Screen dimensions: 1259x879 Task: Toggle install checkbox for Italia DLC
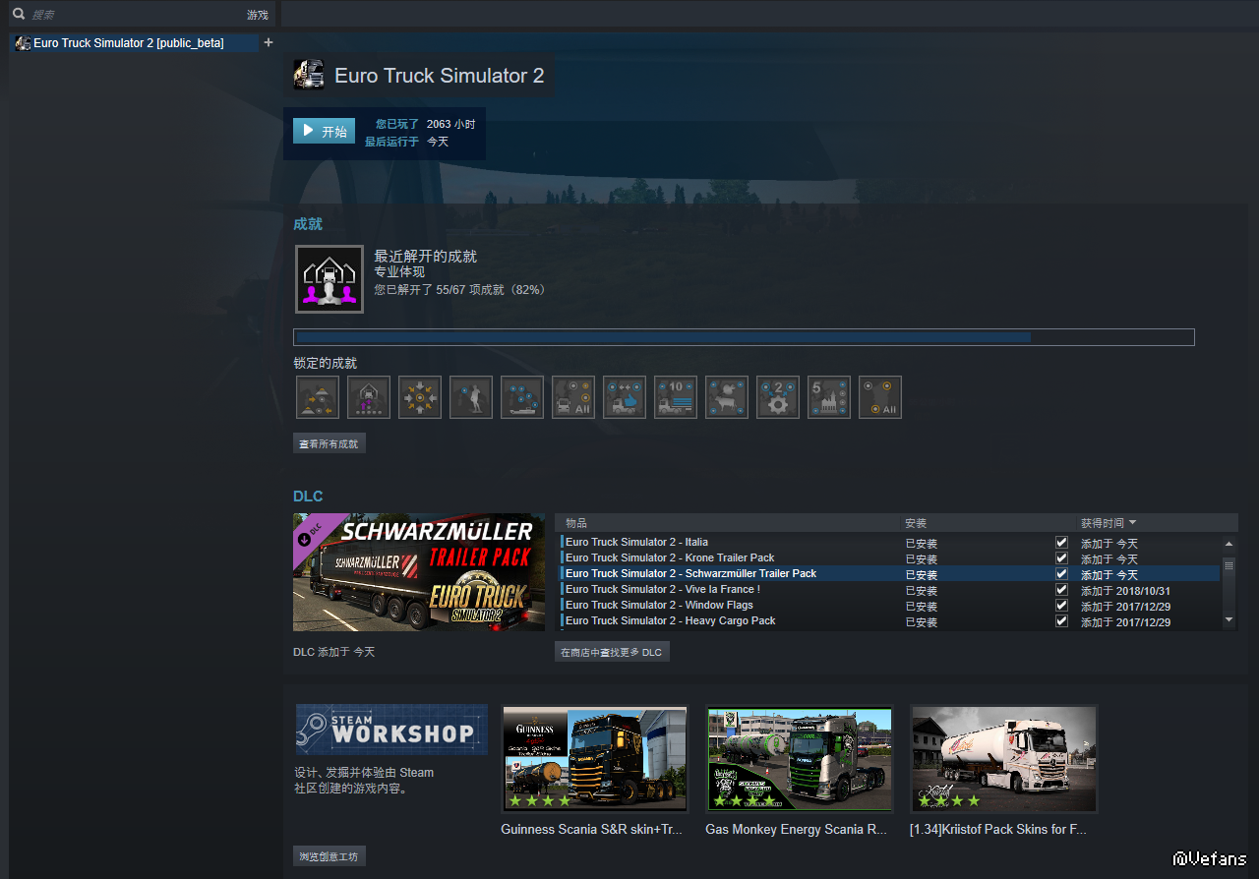tap(1061, 543)
